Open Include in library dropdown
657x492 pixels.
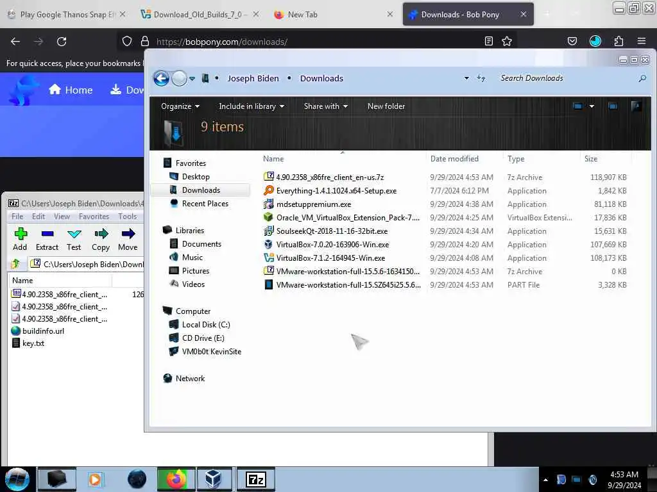click(x=252, y=106)
